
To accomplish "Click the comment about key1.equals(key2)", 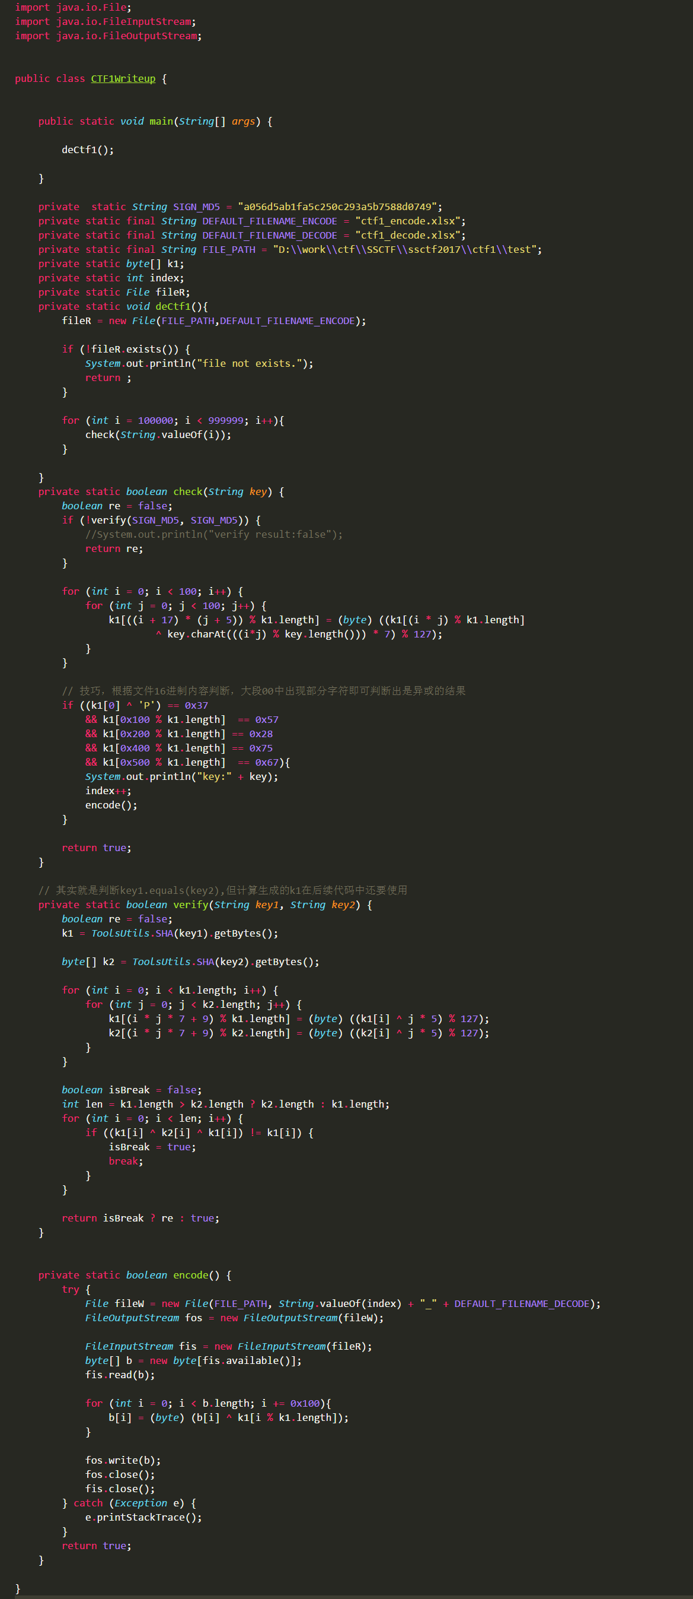I will (x=222, y=891).
